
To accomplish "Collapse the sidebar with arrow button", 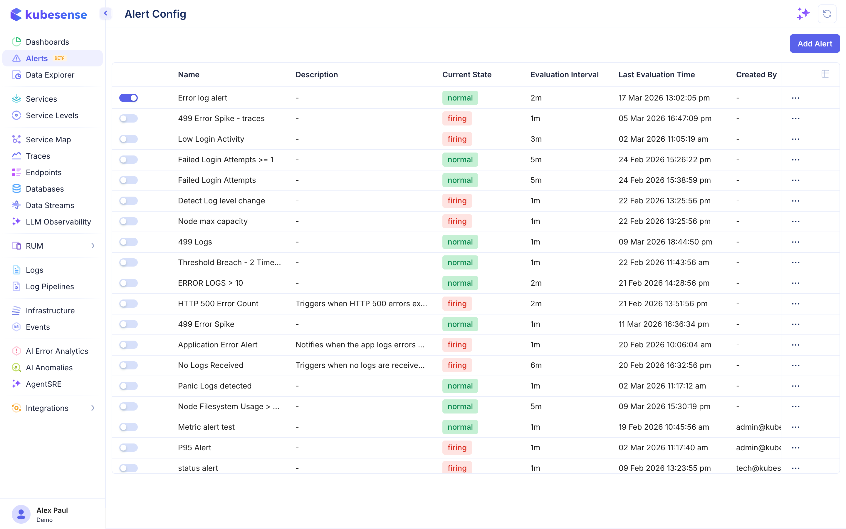I will (x=105, y=13).
